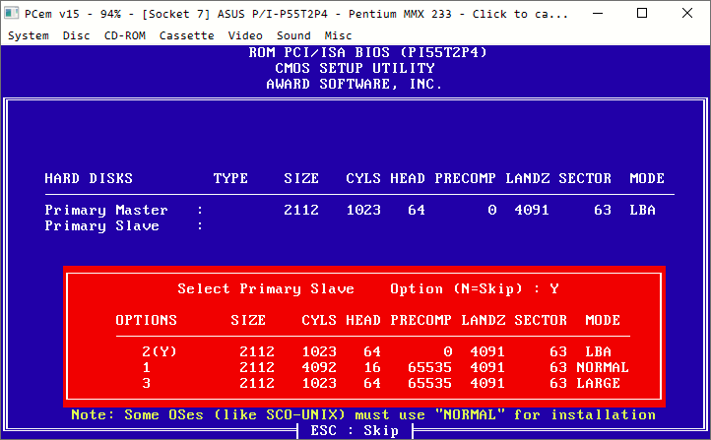
Task: Close the PCem emulator window
Action: (x=687, y=13)
